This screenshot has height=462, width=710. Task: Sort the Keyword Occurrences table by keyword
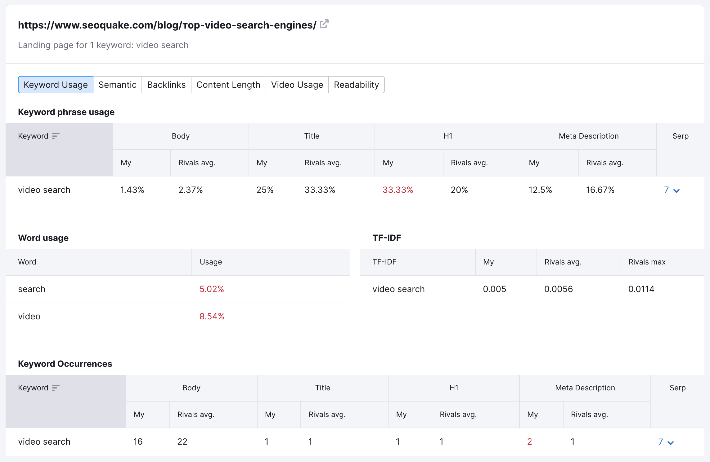point(55,388)
